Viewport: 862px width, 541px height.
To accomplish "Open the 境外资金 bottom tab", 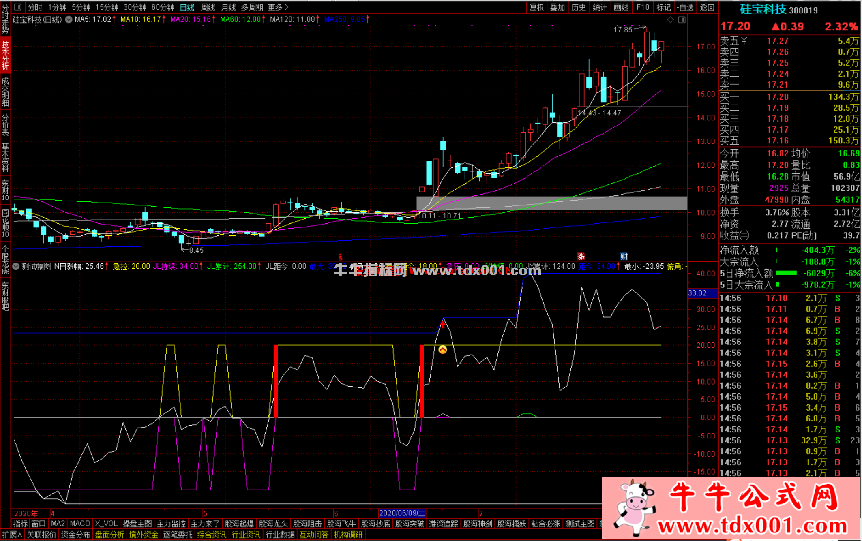I will tap(144, 535).
